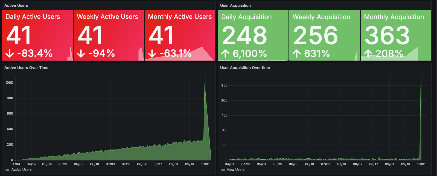Click the down arrow beside -94%
Image resolution: width=437 pixels, height=176 pixels.
point(81,53)
